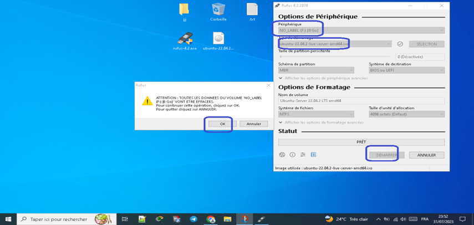474x225 pixels.
Task: Select rufus-4.2.exe desktop icon
Action: (x=185, y=42)
